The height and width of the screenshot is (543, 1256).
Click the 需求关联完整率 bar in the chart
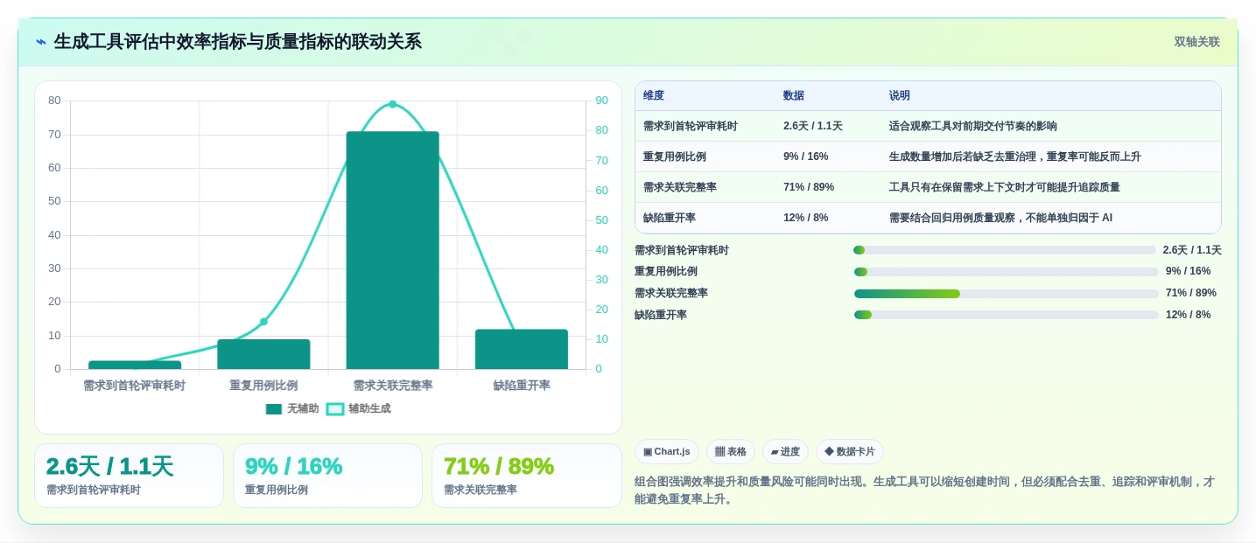[392, 250]
